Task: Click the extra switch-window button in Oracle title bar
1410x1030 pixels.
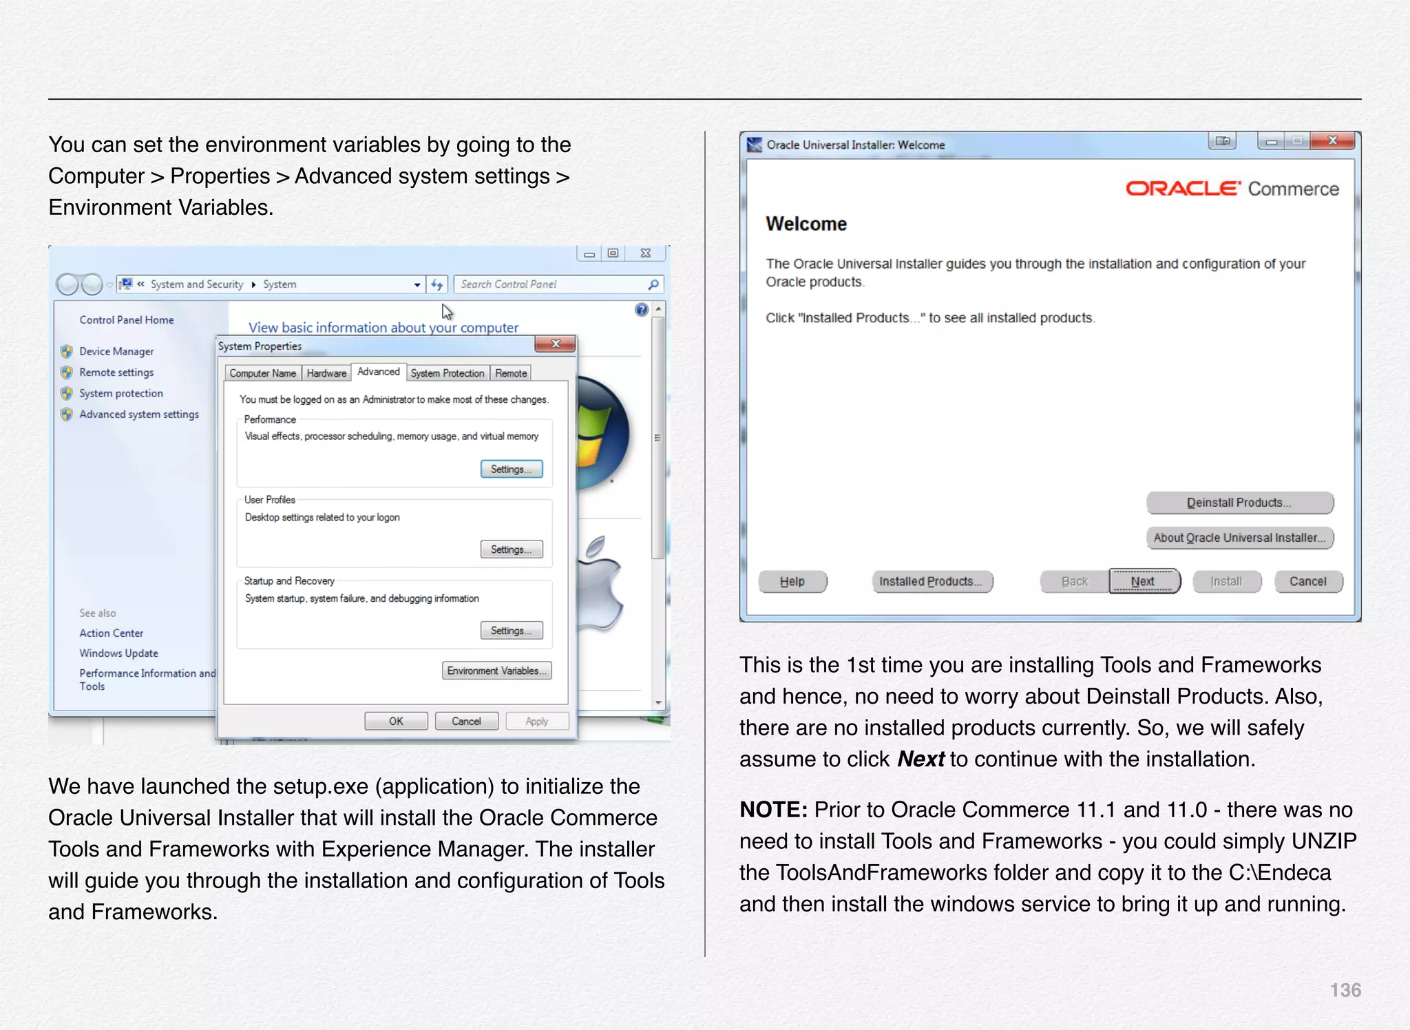Action: point(1223,141)
